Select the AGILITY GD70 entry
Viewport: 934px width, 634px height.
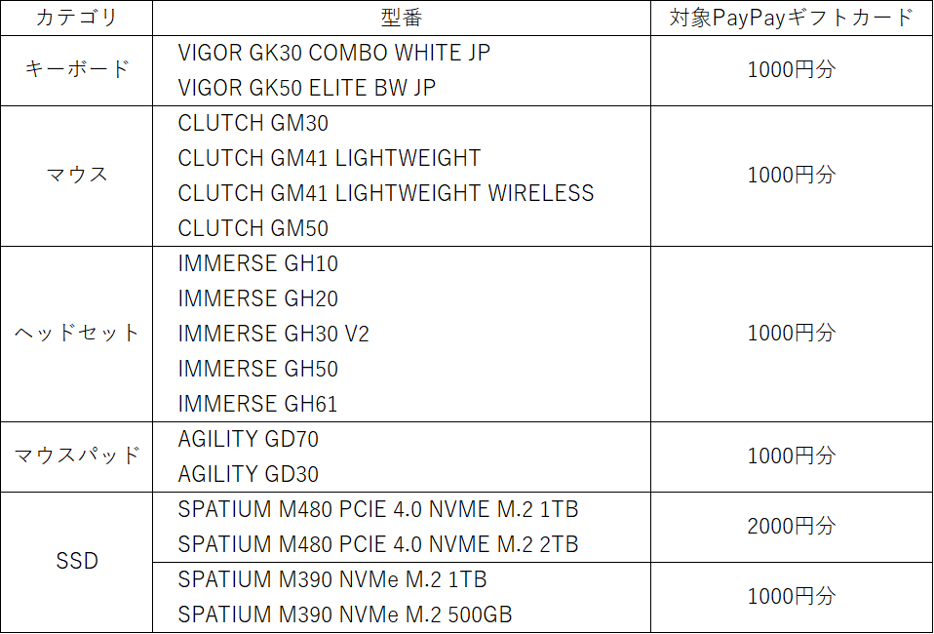pyautogui.click(x=248, y=439)
